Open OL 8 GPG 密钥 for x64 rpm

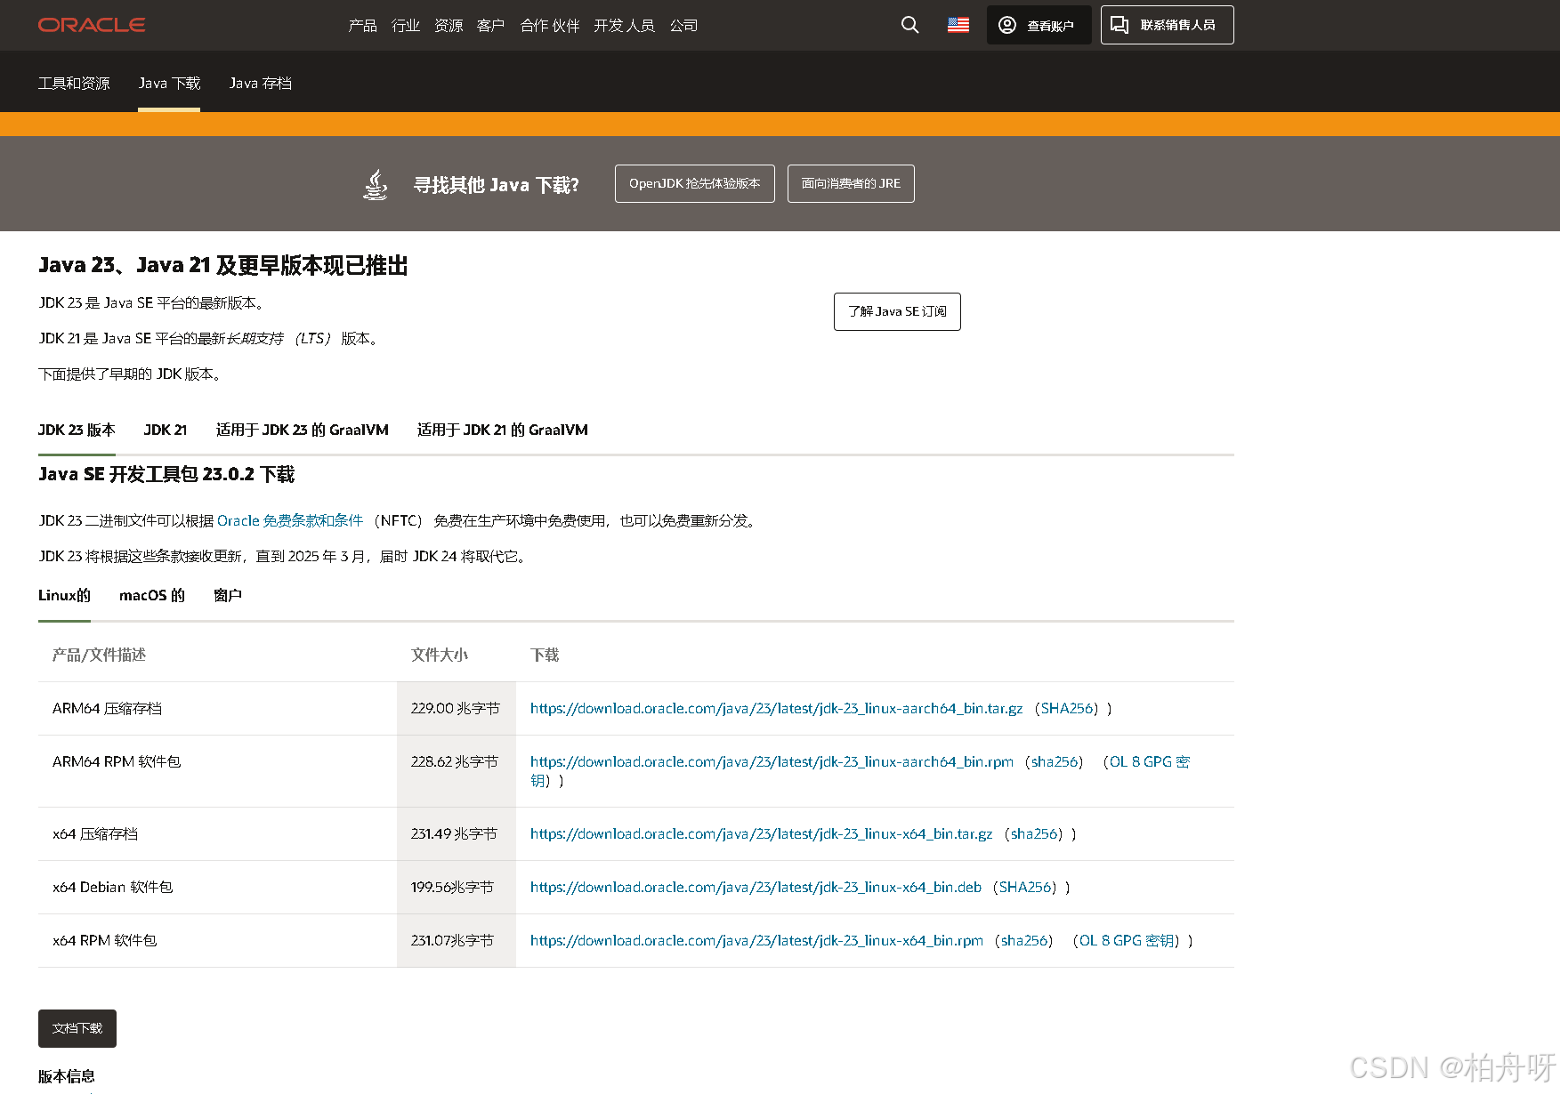(x=1127, y=940)
